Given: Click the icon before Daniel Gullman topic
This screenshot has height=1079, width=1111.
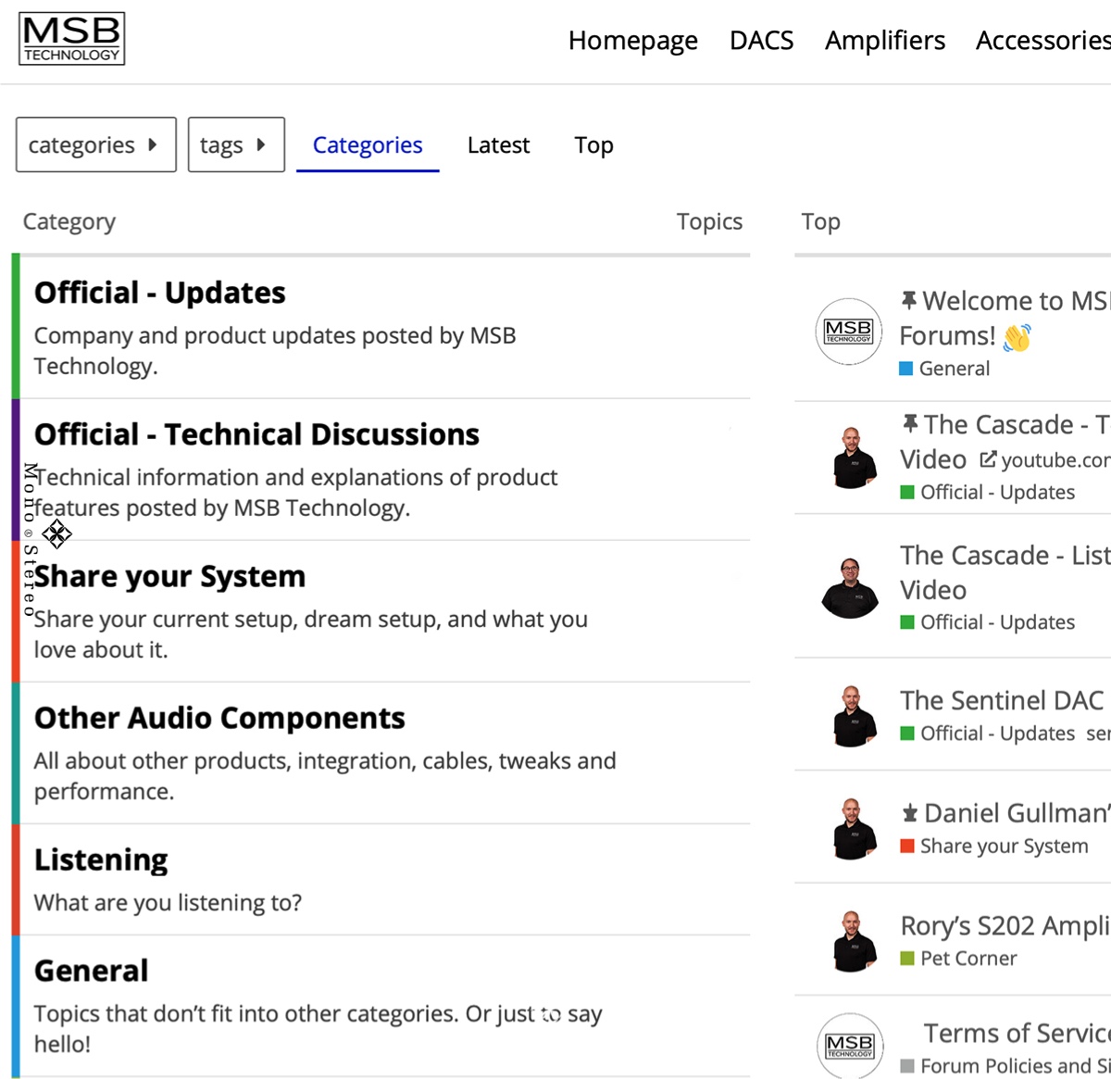Looking at the screenshot, I should click(910, 813).
